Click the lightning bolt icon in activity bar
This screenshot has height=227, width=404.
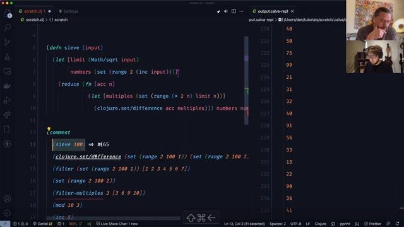coord(7,144)
